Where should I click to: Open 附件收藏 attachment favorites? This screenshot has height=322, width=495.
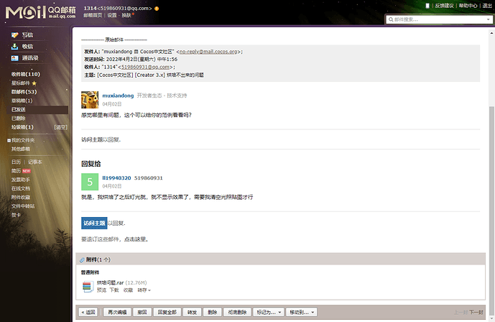21,198
